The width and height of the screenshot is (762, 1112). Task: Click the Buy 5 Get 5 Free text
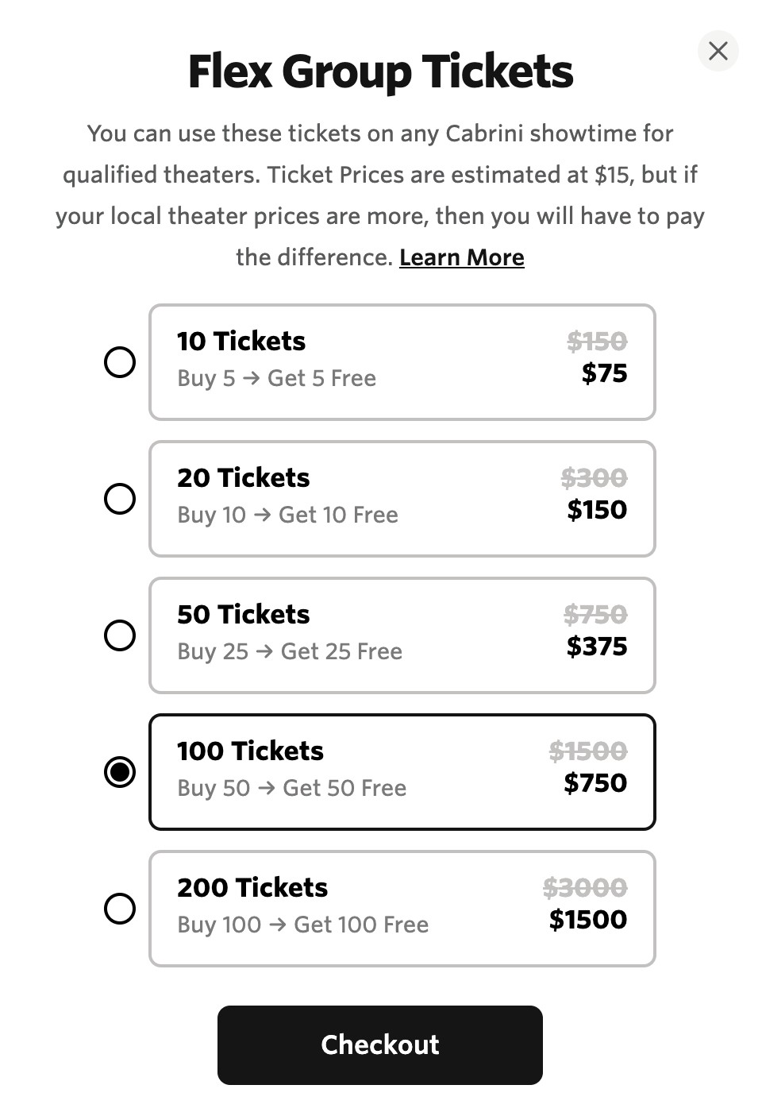point(276,378)
